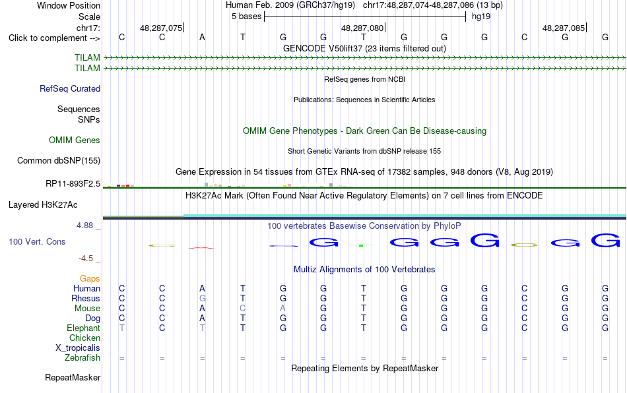Click the grey A in the Mouse row
Screen dimensions: 627x393
click(282, 309)
